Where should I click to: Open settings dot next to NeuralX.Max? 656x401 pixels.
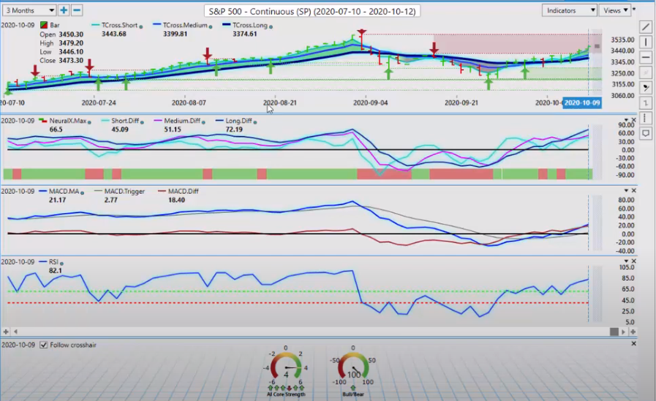[x=89, y=123]
